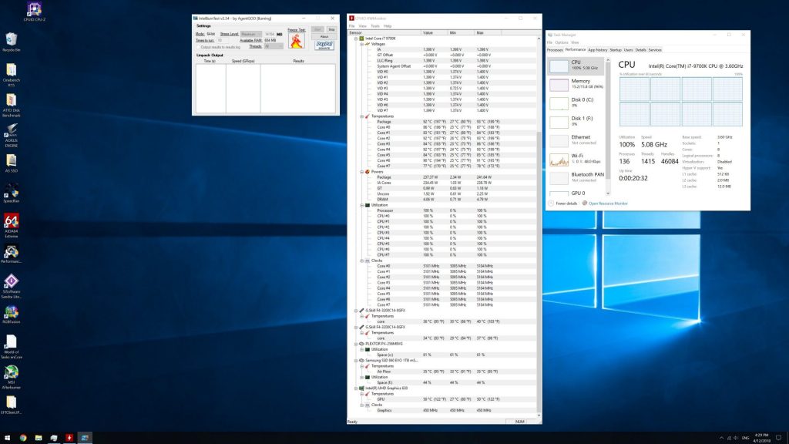Switch to the Startup tab in Task Manager

(x=616, y=50)
